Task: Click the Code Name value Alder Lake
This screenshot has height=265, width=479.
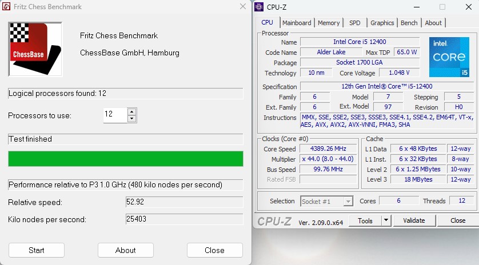Action: [331, 52]
